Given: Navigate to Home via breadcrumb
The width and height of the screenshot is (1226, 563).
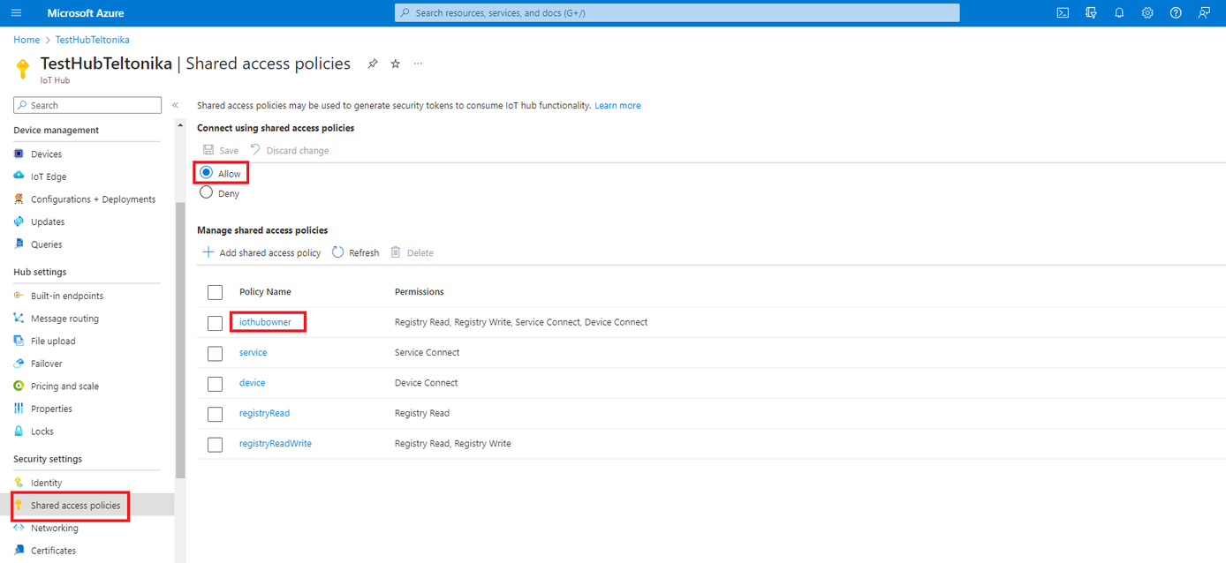Looking at the screenshot, I should click(26, 39).
